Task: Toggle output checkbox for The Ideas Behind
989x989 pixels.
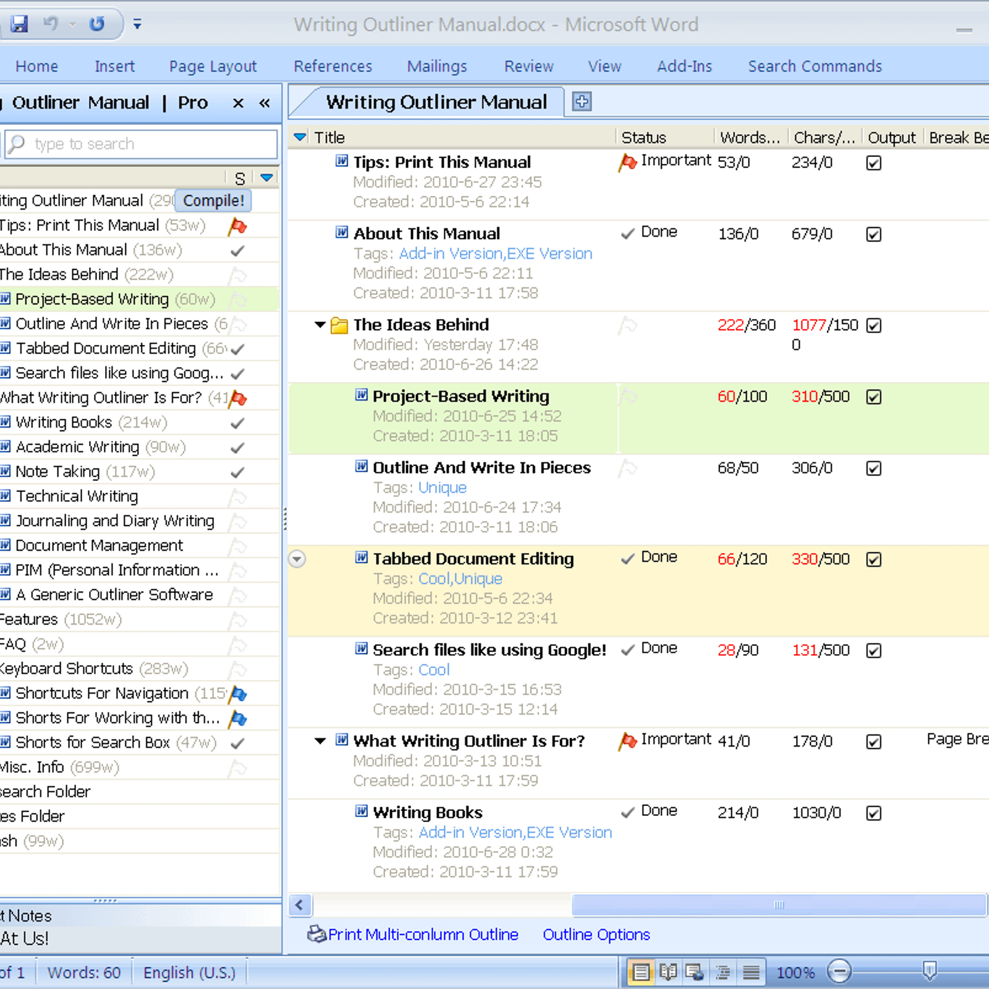Action: (873, 326)
